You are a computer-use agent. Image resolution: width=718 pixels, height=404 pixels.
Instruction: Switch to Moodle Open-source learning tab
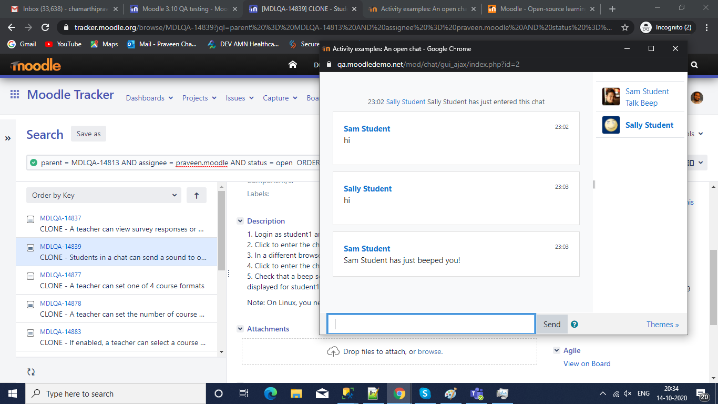(541, 9)
